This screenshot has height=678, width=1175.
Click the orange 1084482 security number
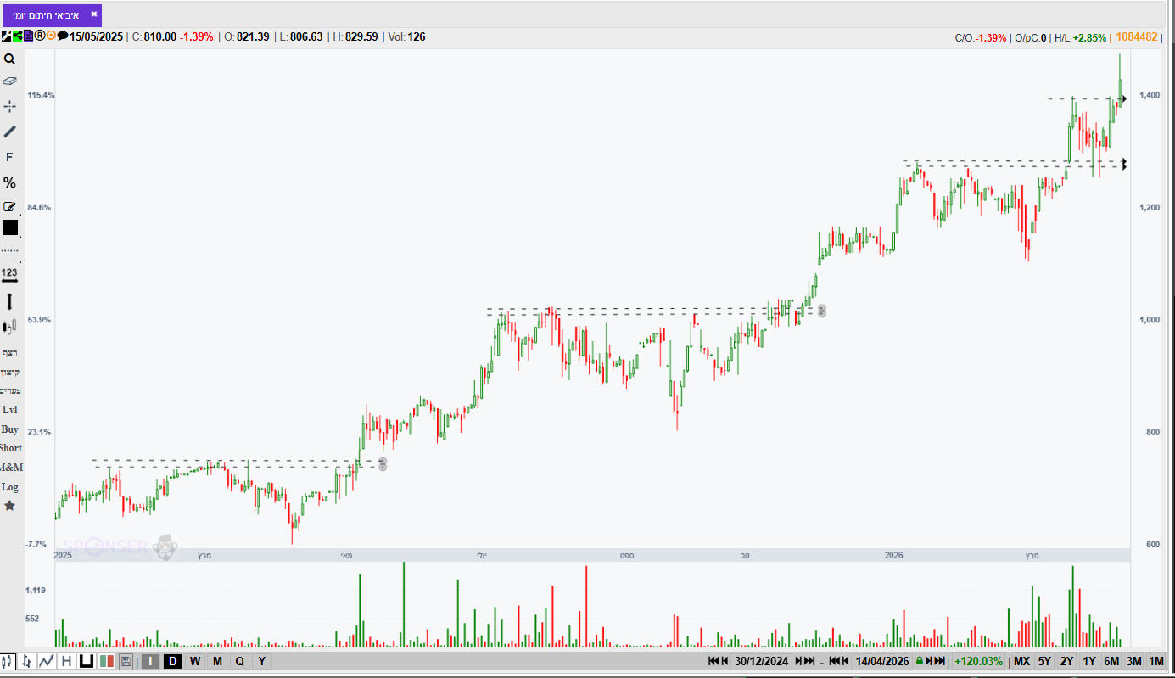1137,36
